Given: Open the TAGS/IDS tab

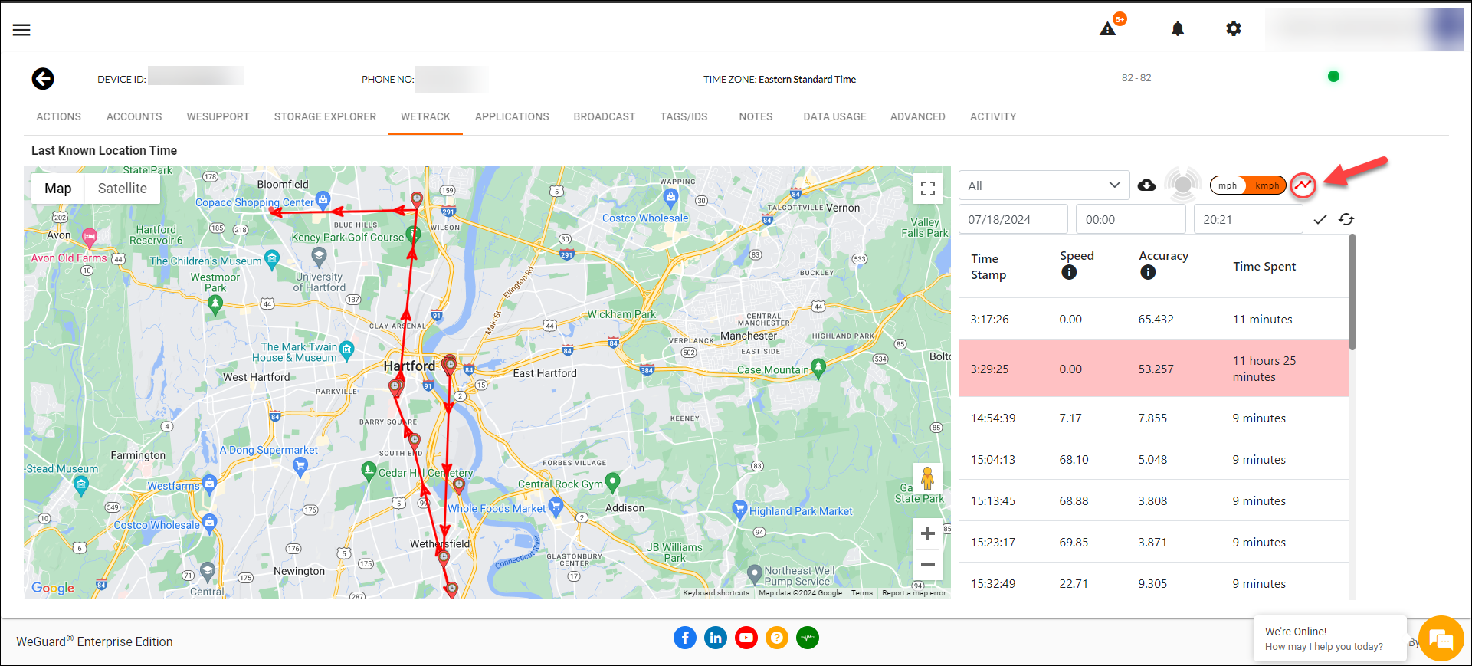Looking at the screenshot, I should pyautogui.click(x=684, y=117).
